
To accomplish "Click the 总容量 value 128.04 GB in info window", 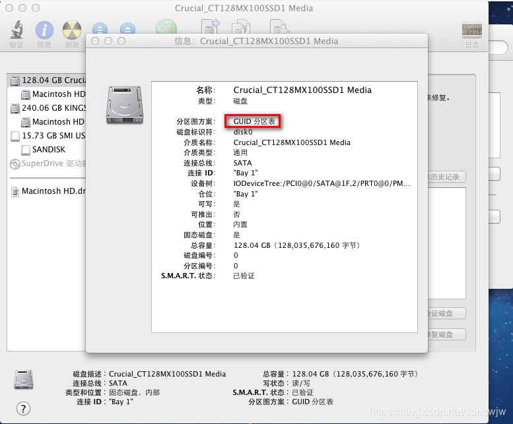I will point(296,245).
